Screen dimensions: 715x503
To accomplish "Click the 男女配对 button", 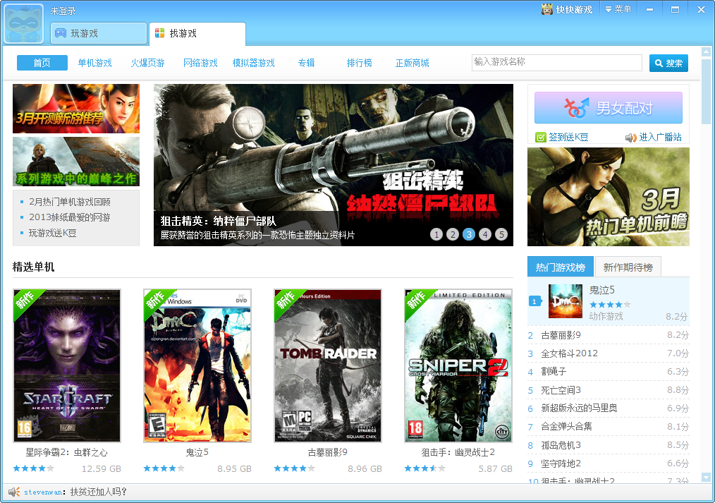I will (x=609, y=108).
